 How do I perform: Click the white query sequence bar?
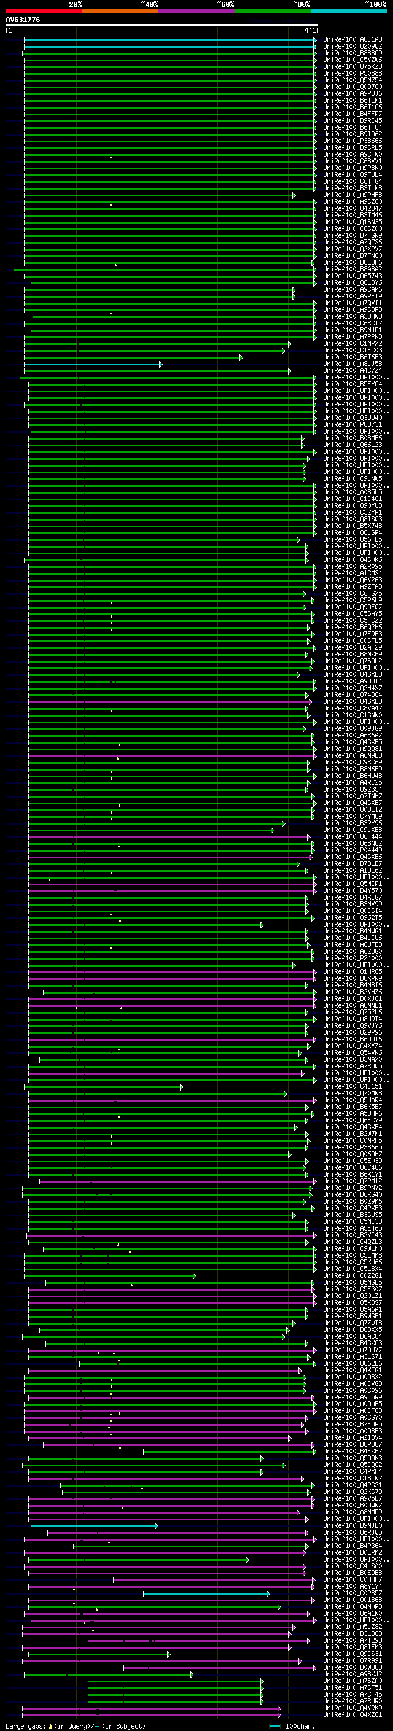click(x=162, y=25)
